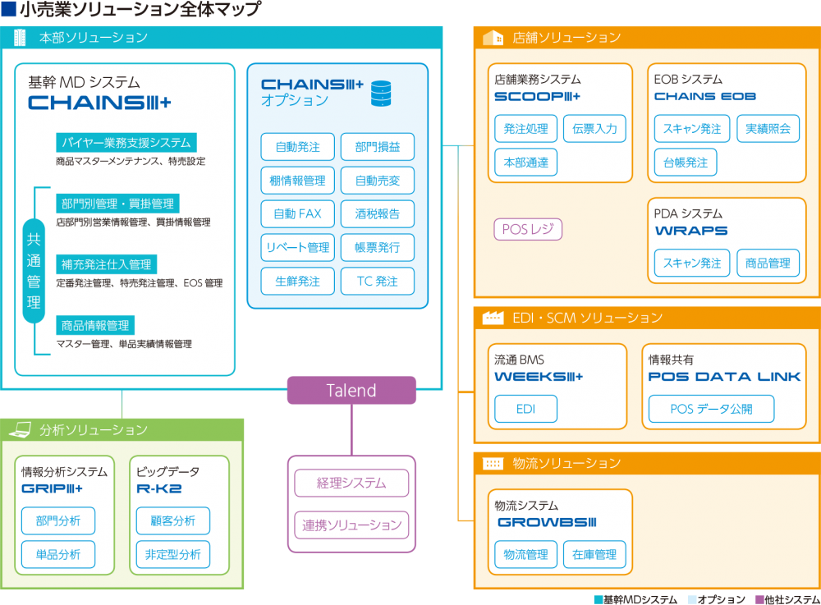The width and height of the screenshot is (821, 605).
Task: Click the POS データ公開 box
Action: click(x=711, y=409)
